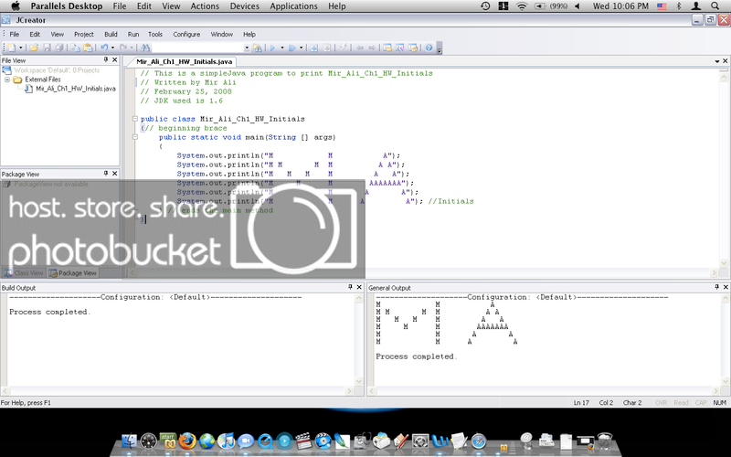Click the toolbar Forward navigation arrow
Screen dimensions: 731x457
pyautogui.click(x=372, y=48)
